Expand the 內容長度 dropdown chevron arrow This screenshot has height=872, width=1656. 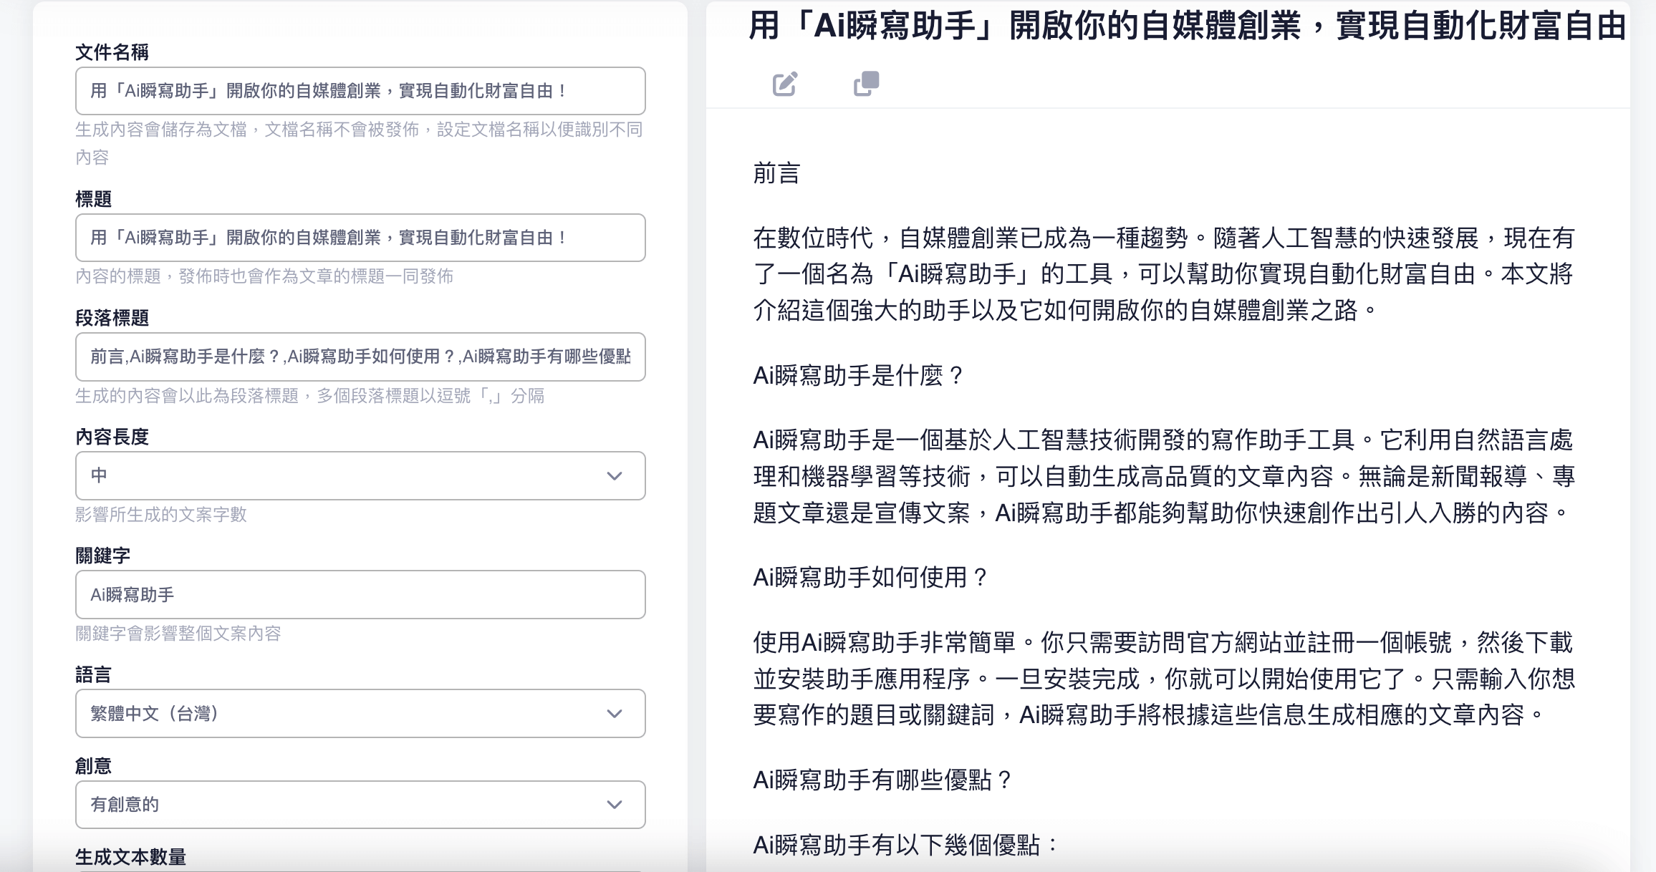(x=614, y=476)
